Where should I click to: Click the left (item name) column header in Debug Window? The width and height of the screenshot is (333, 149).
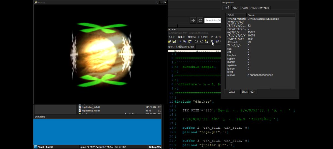click(x=236, y=15)
